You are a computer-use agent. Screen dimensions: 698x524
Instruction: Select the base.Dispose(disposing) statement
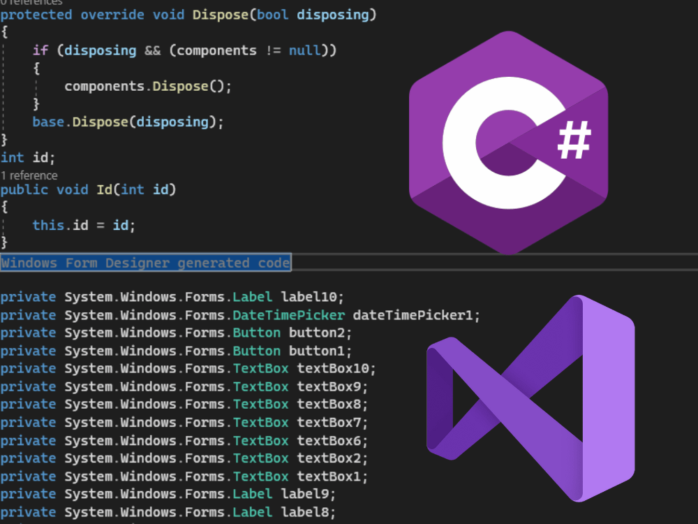pos(128,122)
